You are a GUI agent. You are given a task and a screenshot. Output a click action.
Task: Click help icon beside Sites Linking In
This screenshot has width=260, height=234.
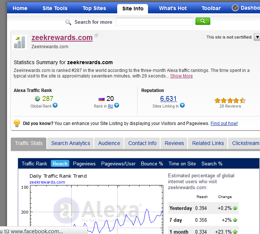tap(182, 106)
